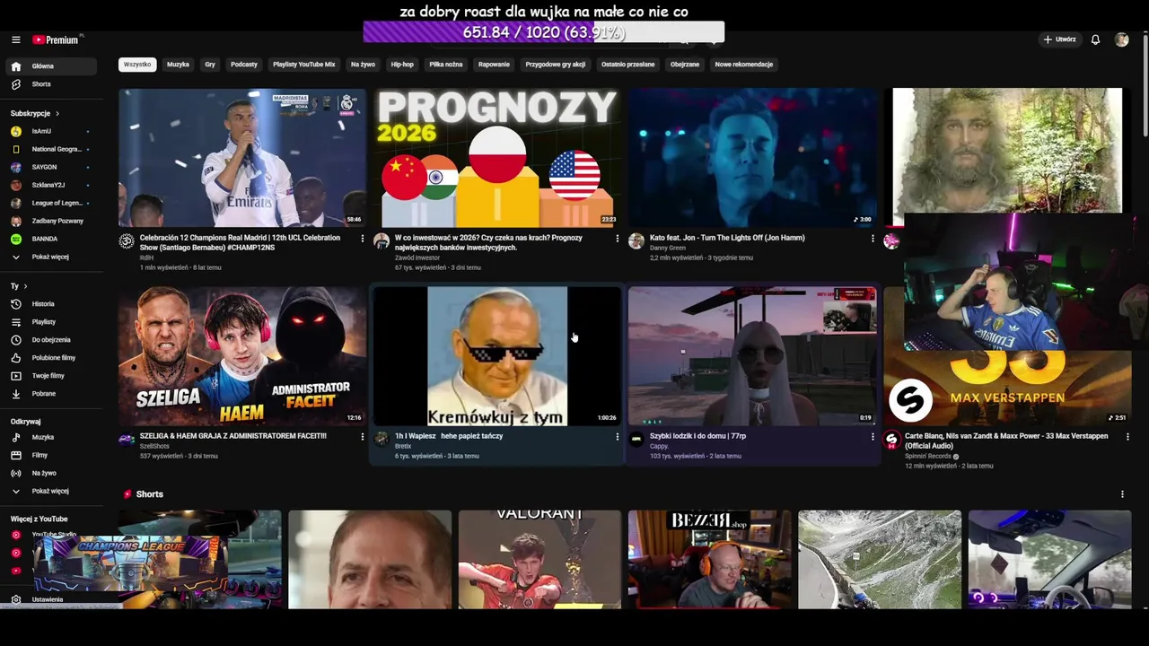1149x646 pixels.
Task: Open the hamburger guide menu
Action: point(15,39)
